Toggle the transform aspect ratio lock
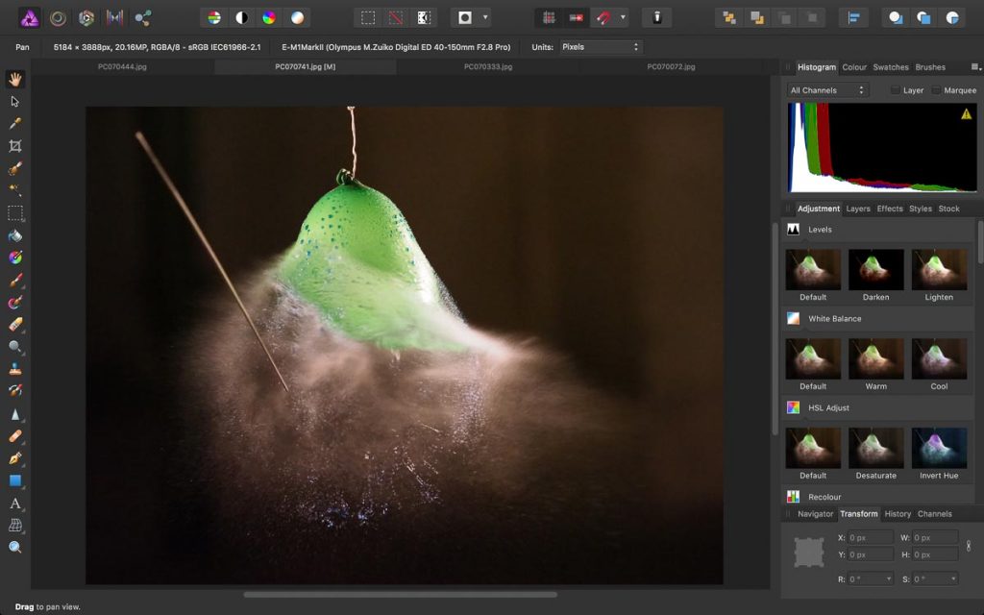Viewport: 984px width, 615px height. [x=968, y=546]
